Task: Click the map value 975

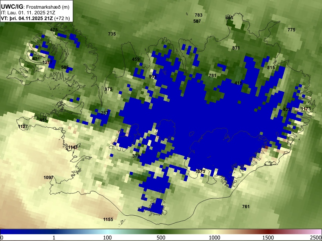Action: (108, 89)
